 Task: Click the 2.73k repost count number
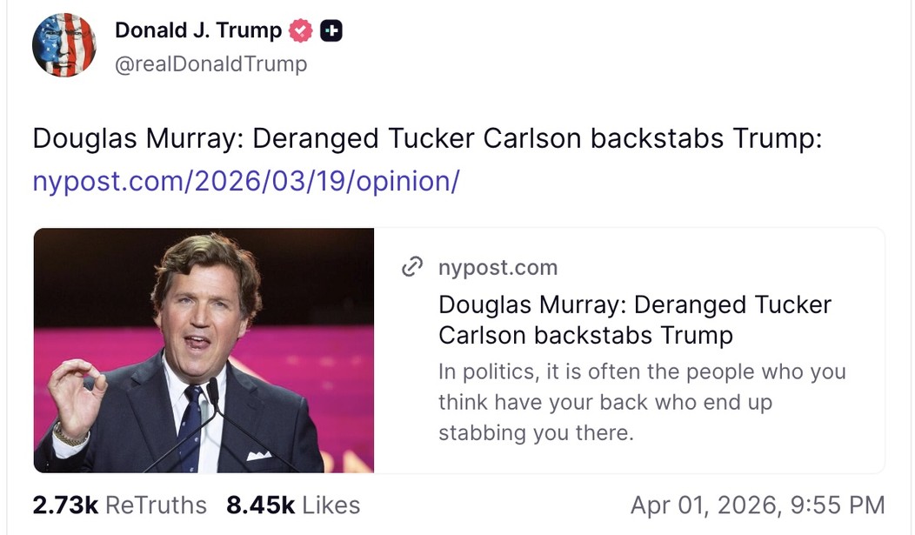tap(64, 505)
